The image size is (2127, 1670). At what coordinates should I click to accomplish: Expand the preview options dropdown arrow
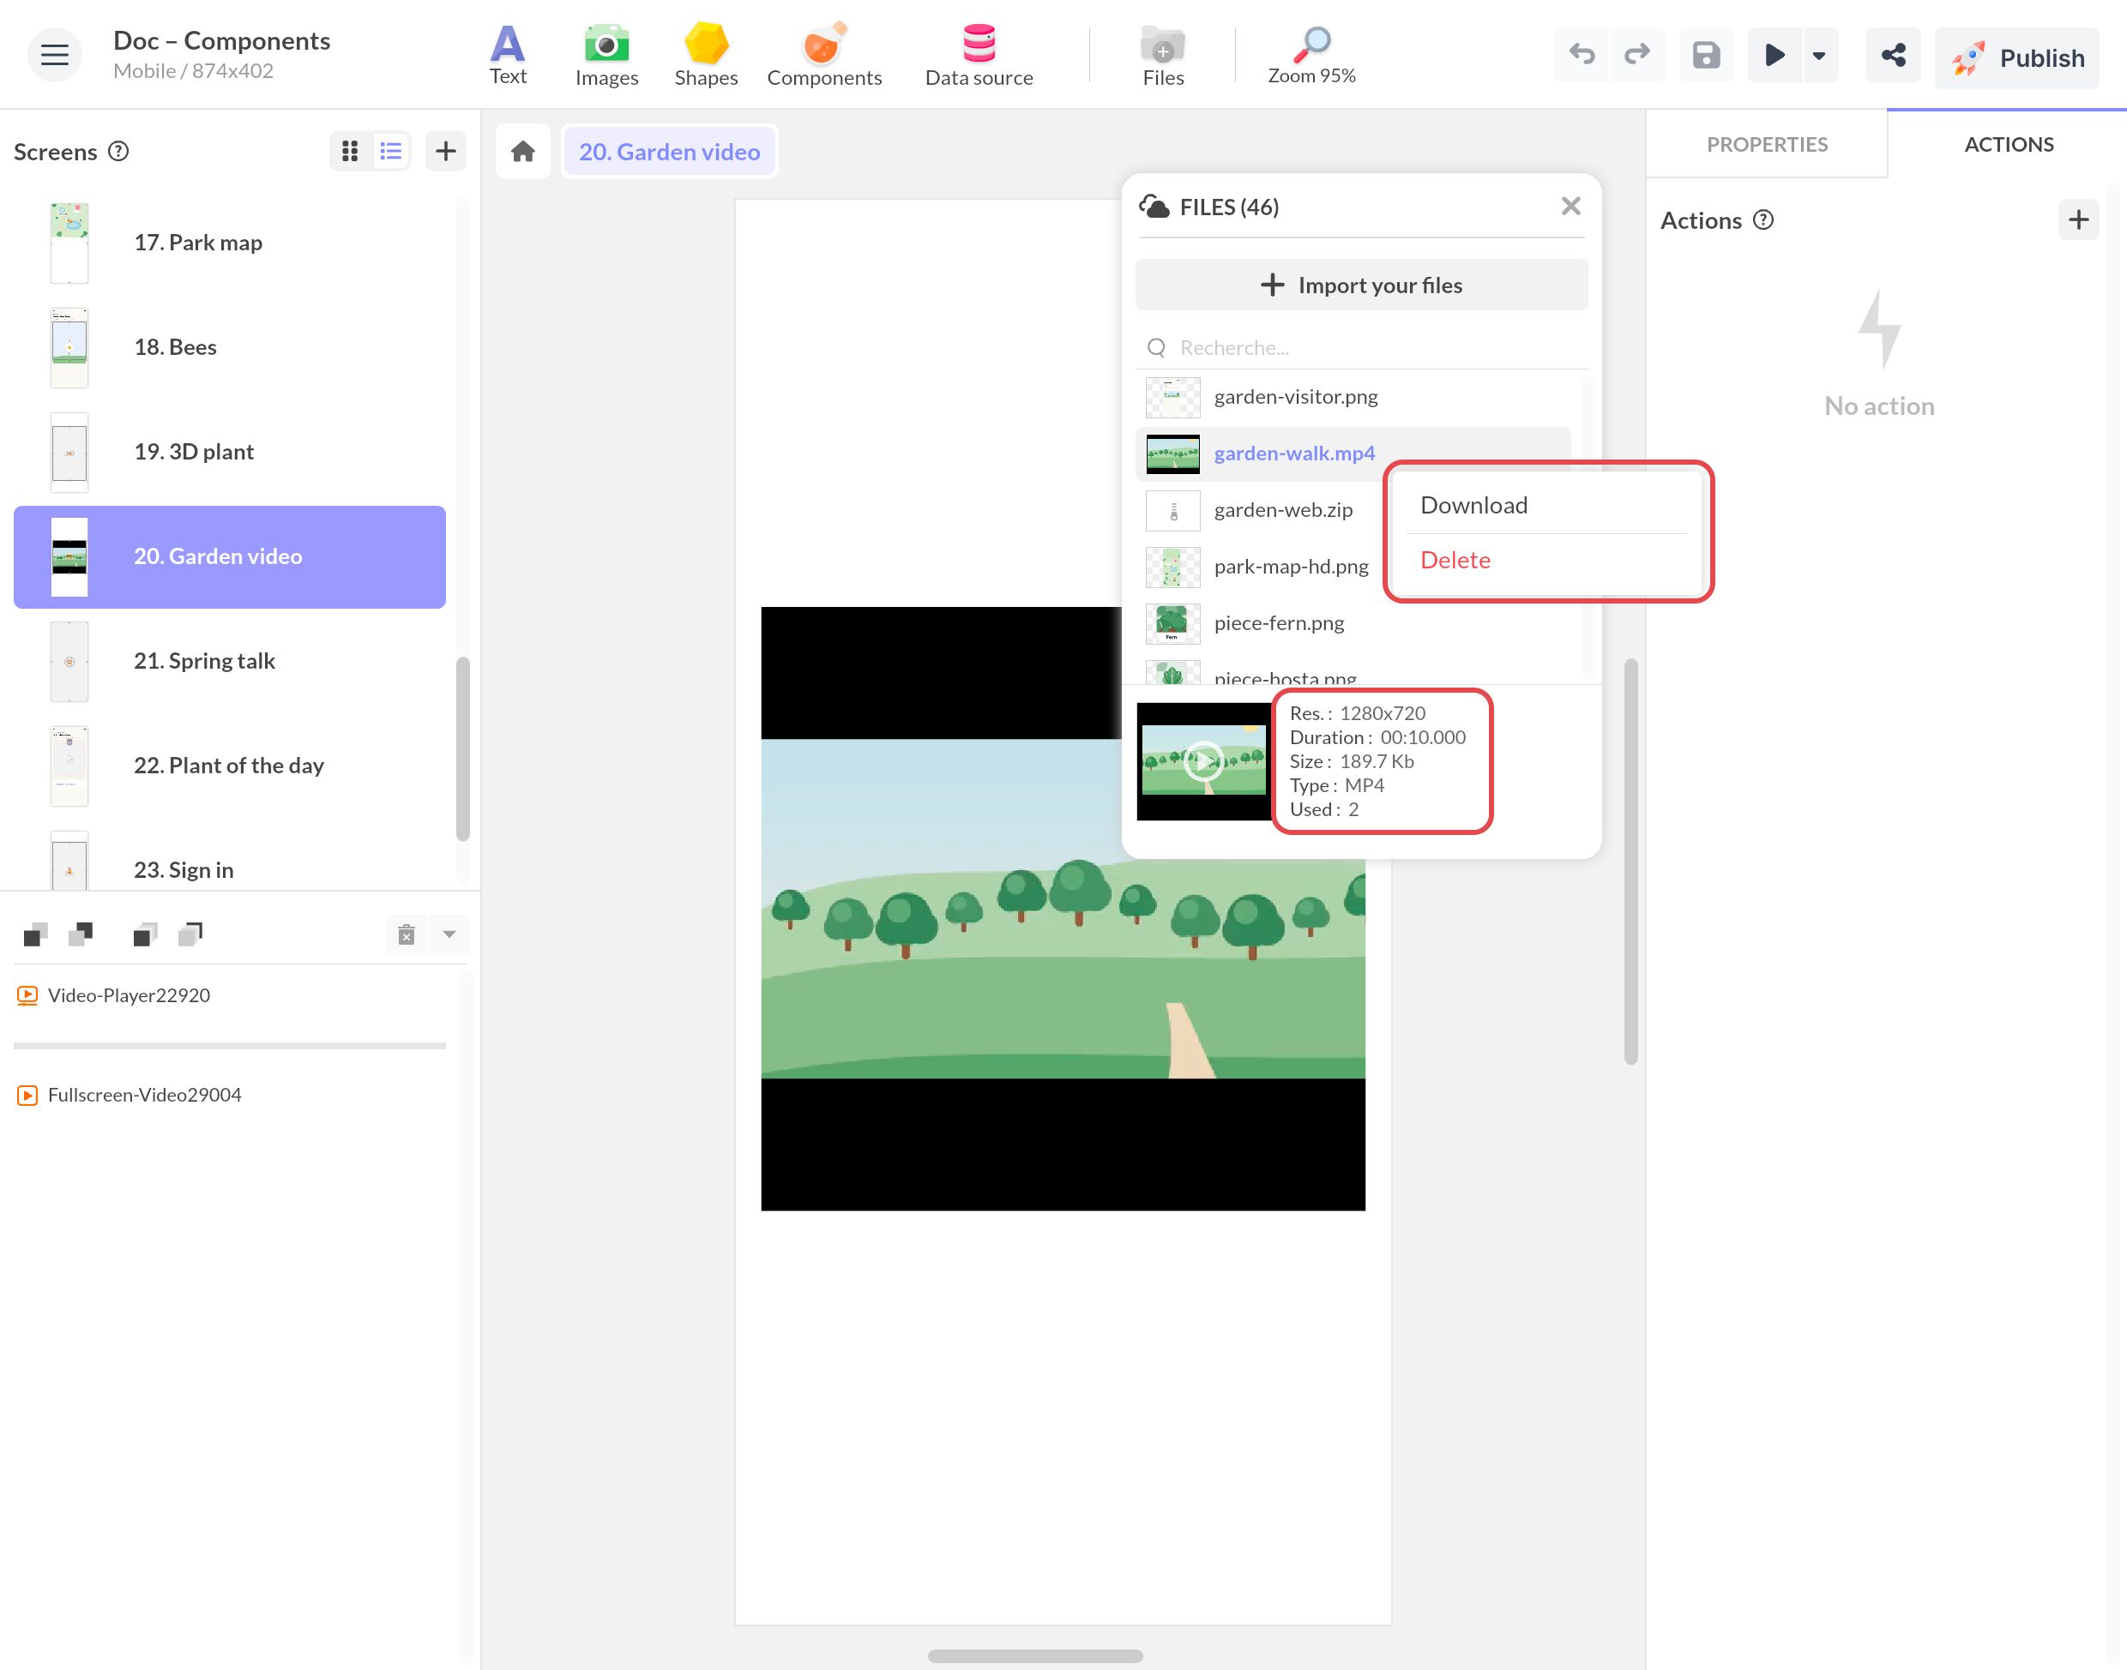1819,55
